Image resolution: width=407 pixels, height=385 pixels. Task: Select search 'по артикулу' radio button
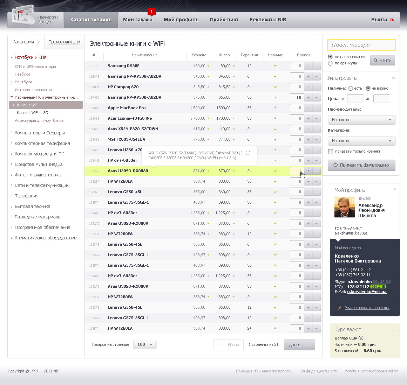330,63
